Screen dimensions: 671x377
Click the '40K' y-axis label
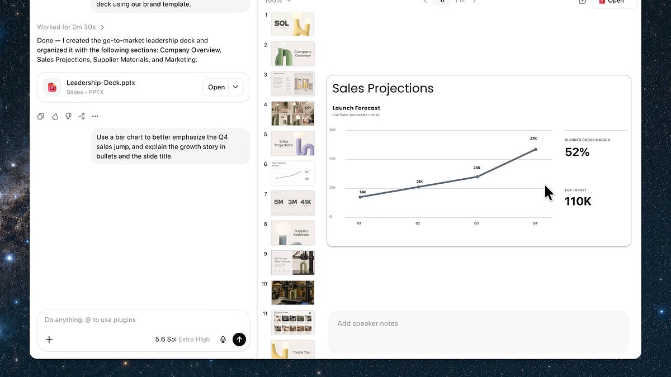click(x=333, y=159)
